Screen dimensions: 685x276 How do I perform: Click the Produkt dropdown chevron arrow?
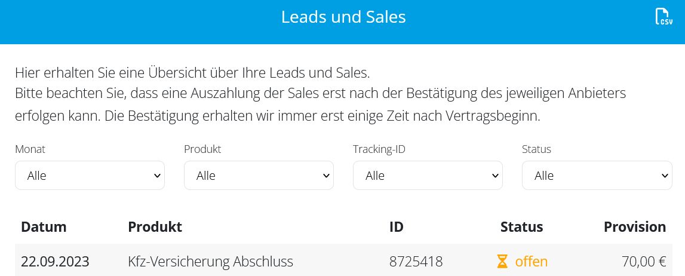click(x=326, y=176)
